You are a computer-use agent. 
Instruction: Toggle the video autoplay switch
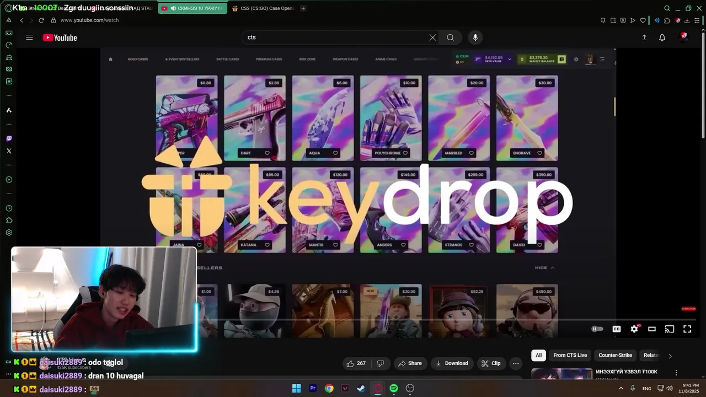point(597,329)
